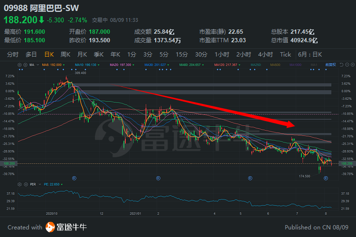
Task: Click the 总股本 217.45亿 value
Action: click(x=302, y=32)
